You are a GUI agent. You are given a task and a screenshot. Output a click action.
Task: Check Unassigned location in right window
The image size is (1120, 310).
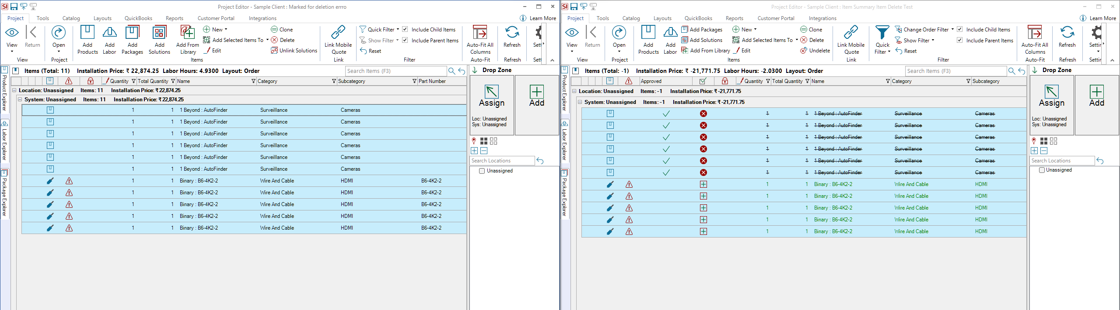[1042, 170]
